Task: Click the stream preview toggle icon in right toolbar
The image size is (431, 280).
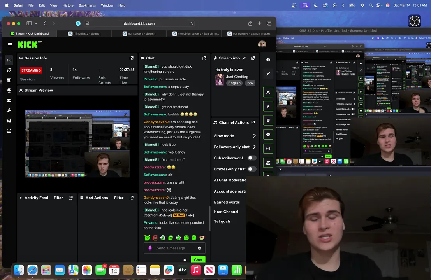Action: pos(268,92)
